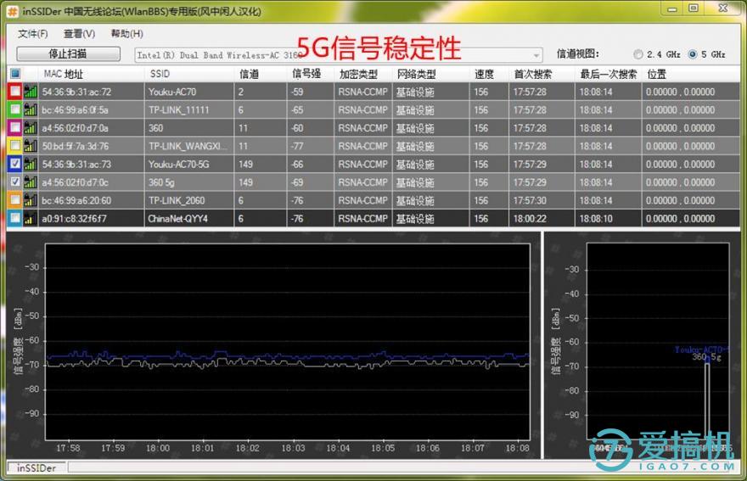This screenshot has height=481, width=747.
Task: Click signal bars icon for TP-LINK_2060
Action: 31,200
